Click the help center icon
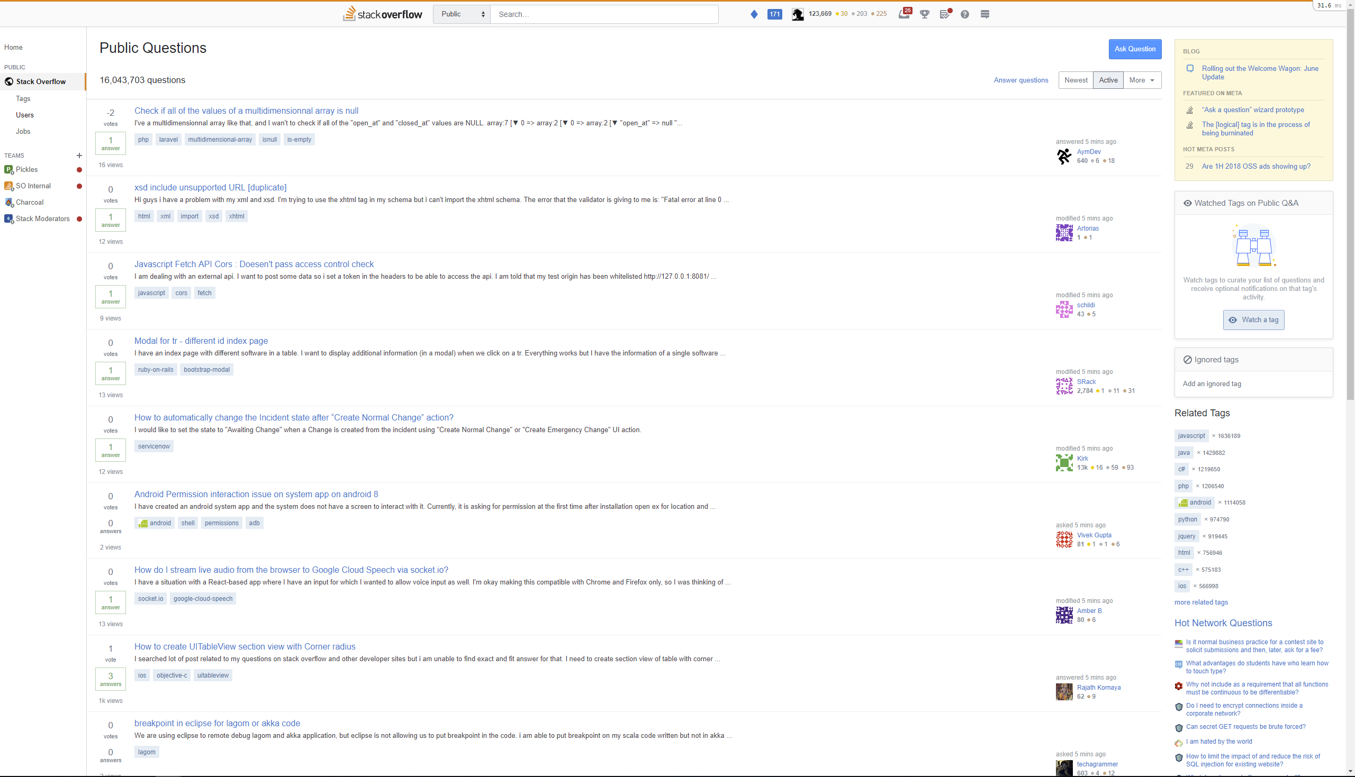The image size is (1355, 777). pos(965,14)
